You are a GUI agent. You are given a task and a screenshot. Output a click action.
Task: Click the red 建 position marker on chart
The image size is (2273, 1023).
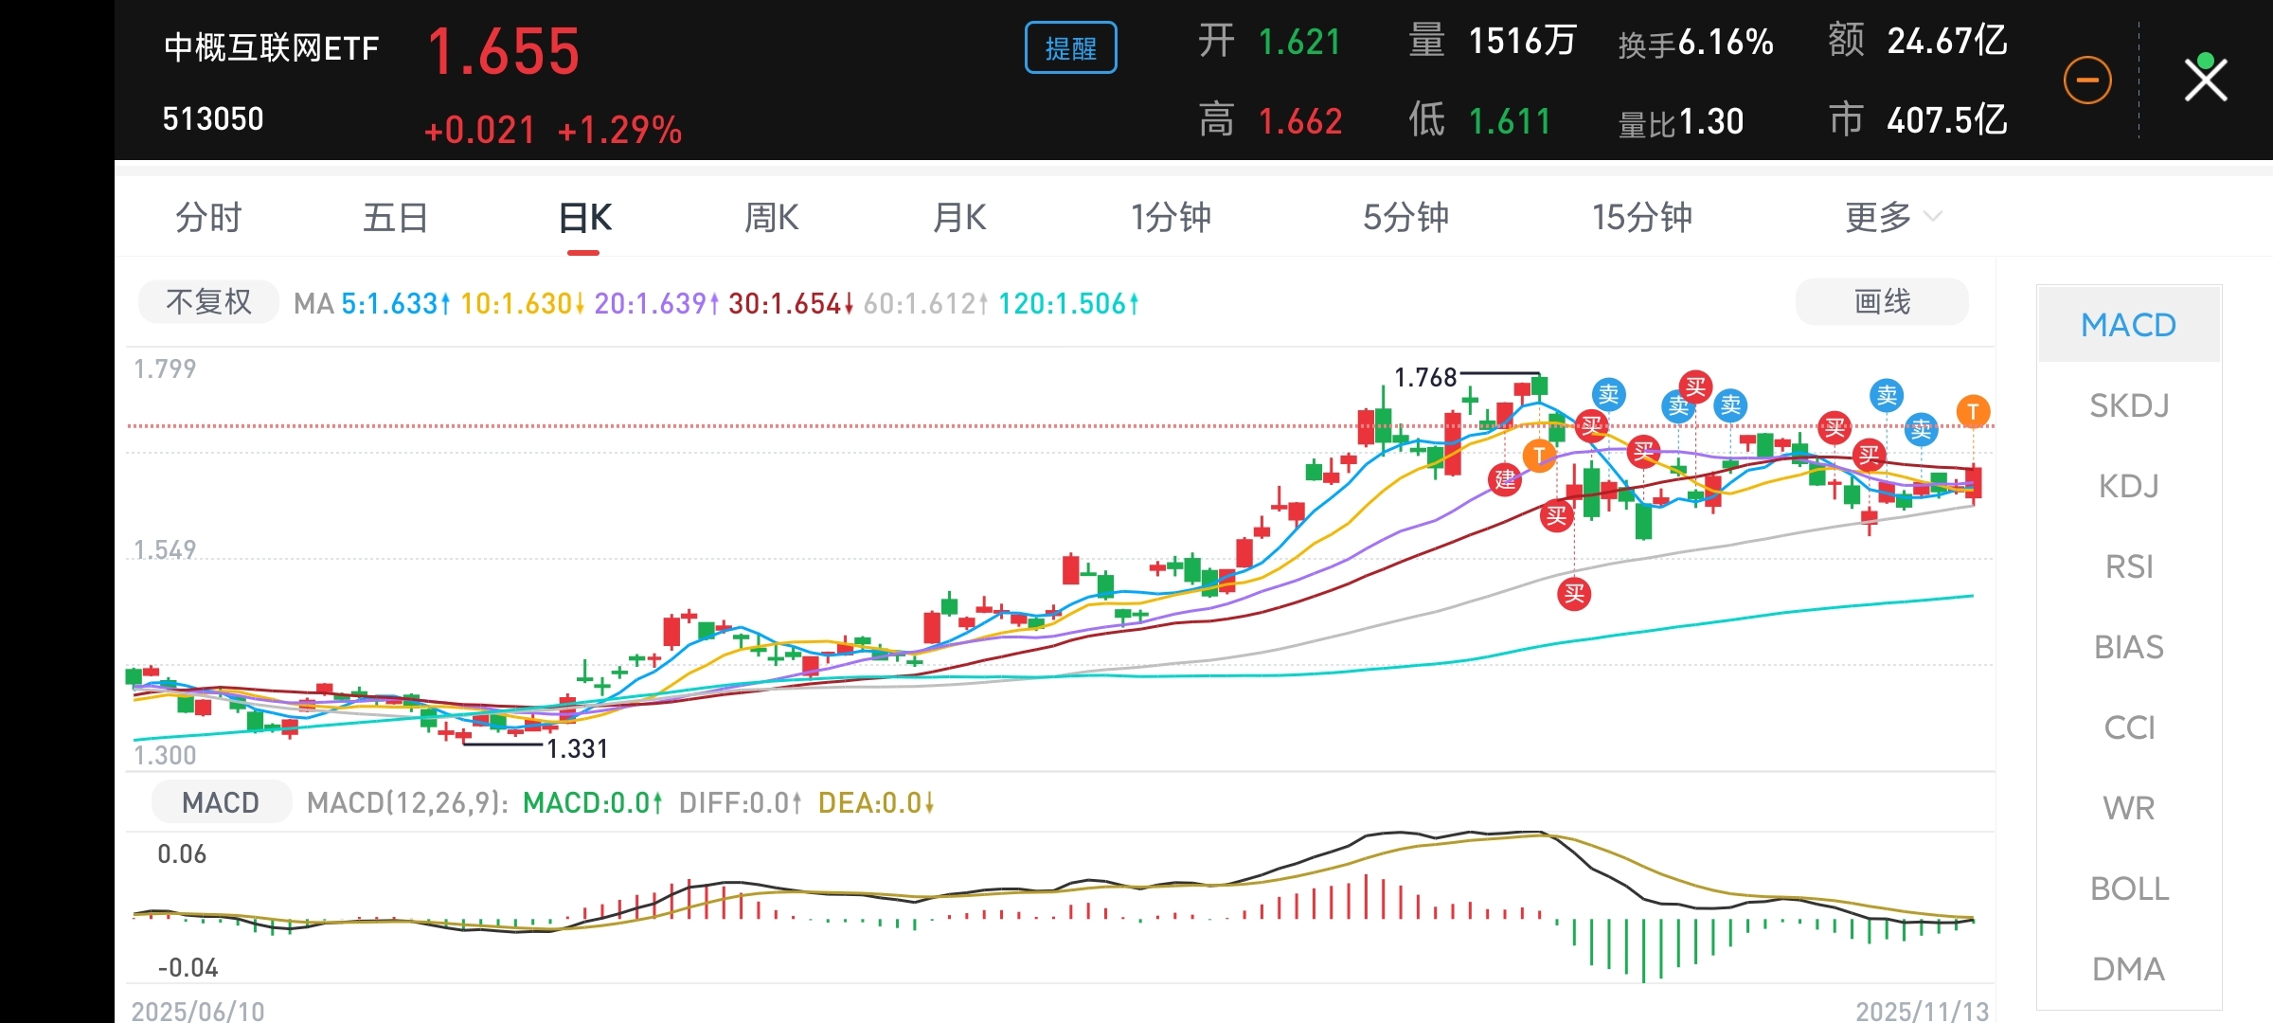click(x=1505, y=479)
